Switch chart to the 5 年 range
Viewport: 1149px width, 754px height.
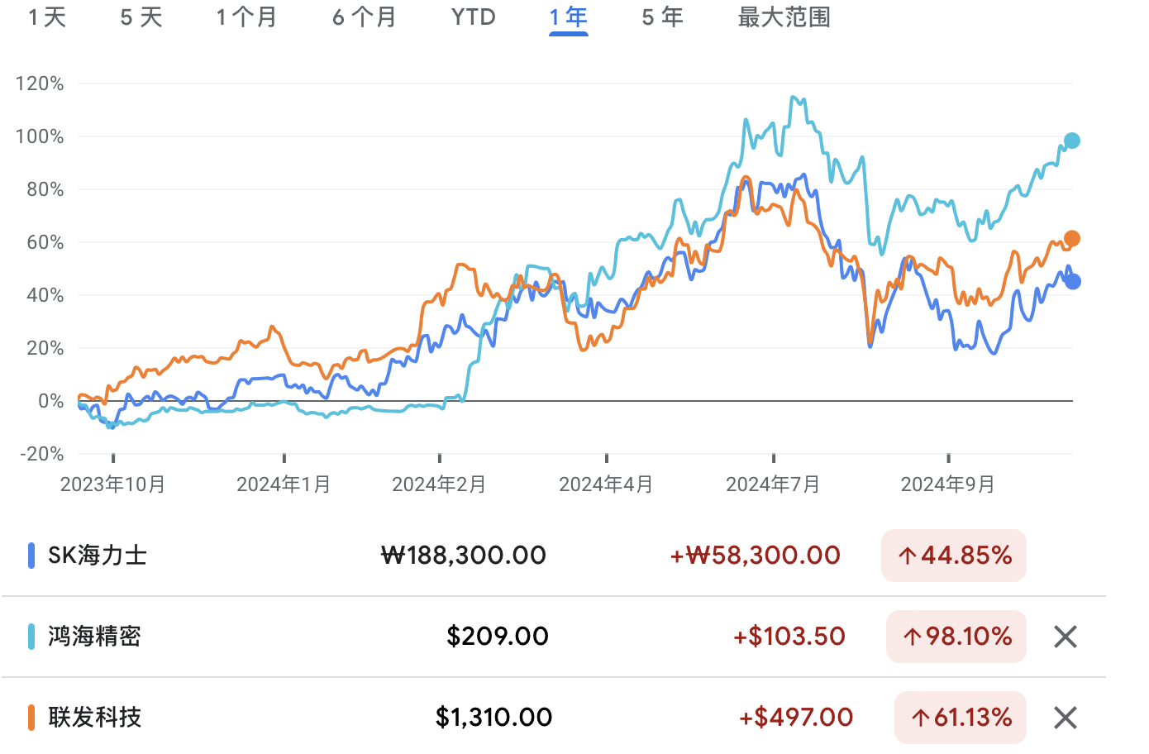tap(663, 17)
